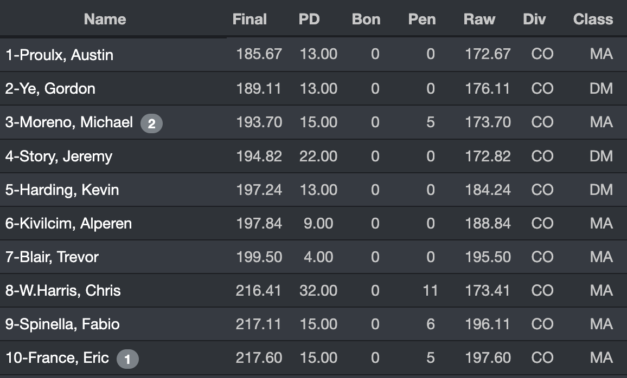This screenshot has width=627, height=378.
Task: Click the Div column header
Action: pos(534,19)
